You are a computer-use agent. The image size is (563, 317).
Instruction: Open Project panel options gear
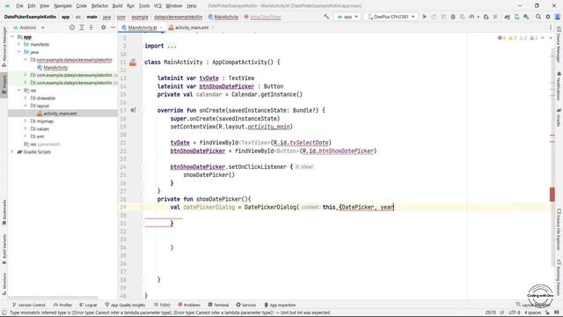coord(104,27)
